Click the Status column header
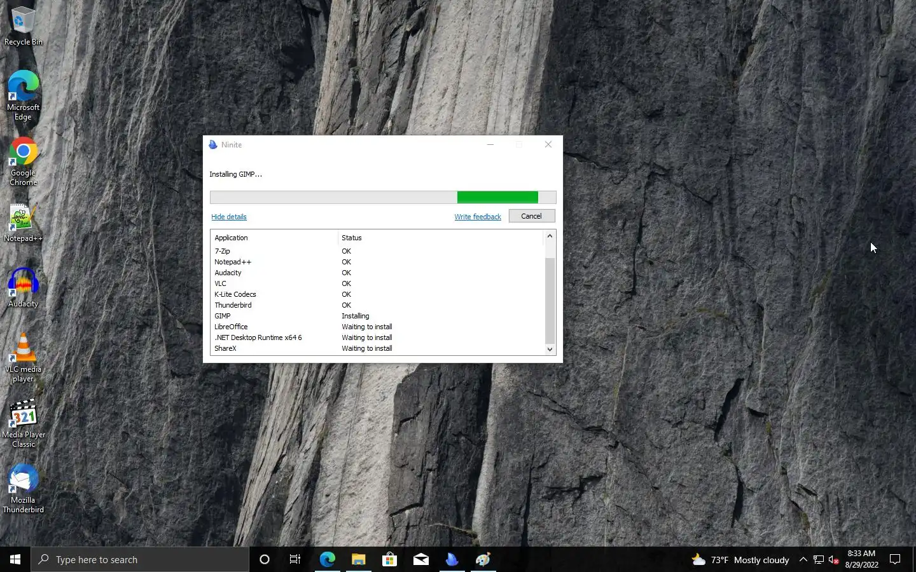916x572 pixels. [441, 238]
